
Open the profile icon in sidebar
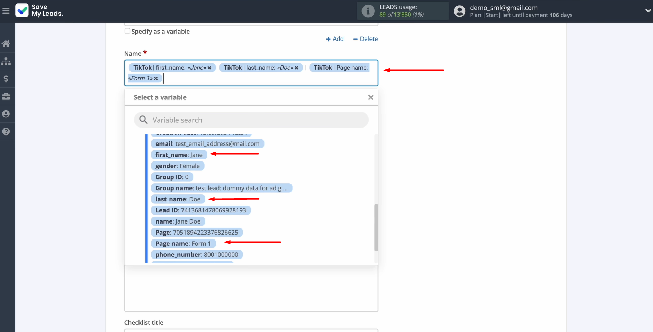6,114
